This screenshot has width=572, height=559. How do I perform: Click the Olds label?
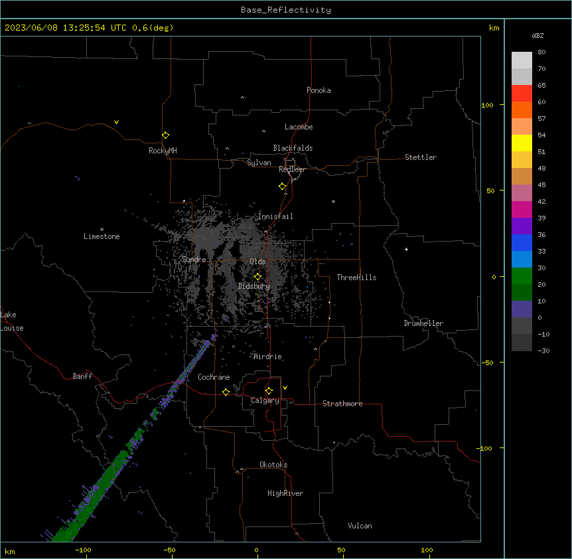[x=257, y=262]
